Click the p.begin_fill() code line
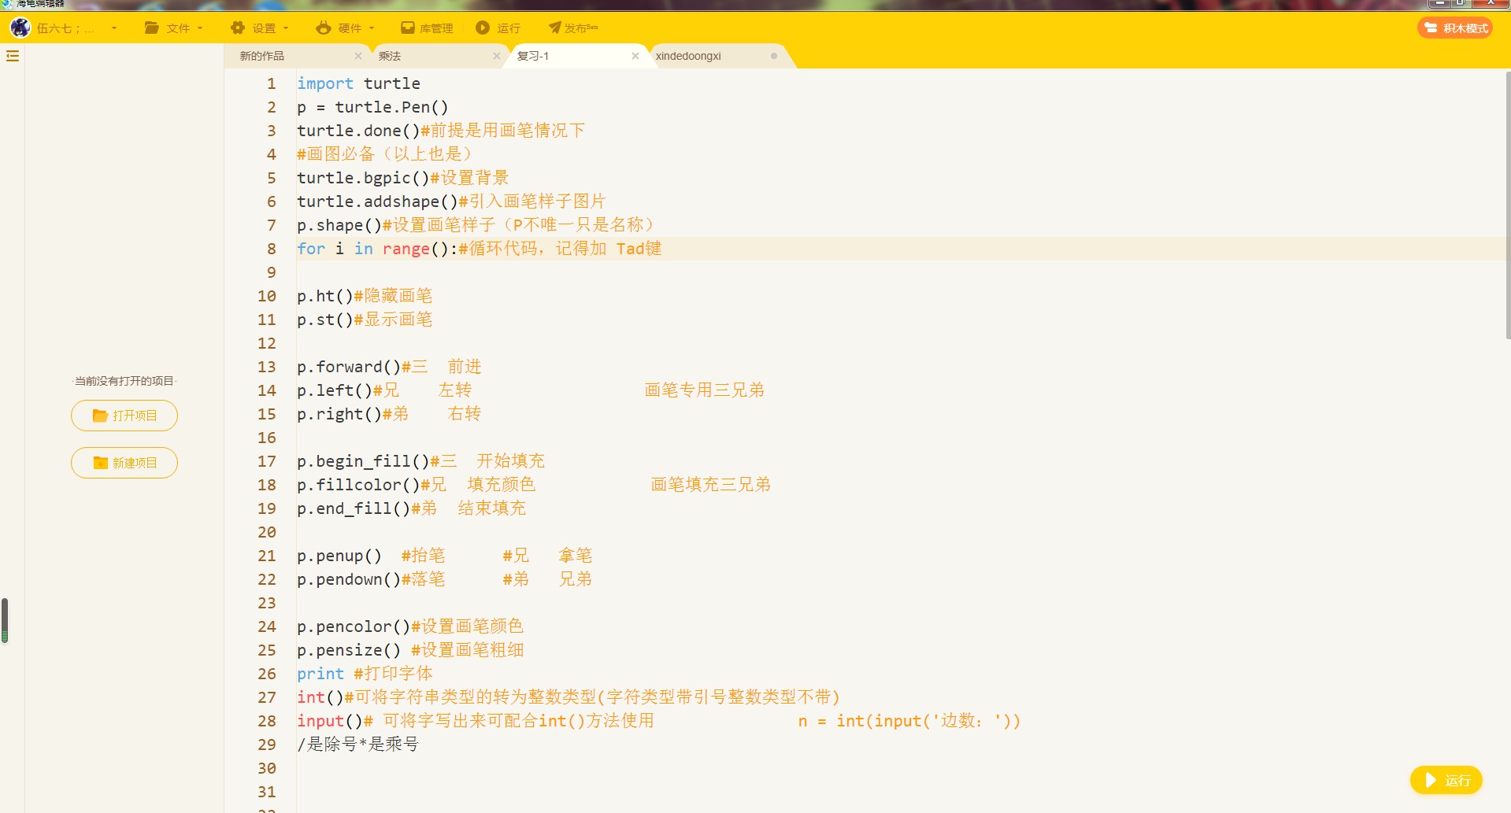 point(421,461)
